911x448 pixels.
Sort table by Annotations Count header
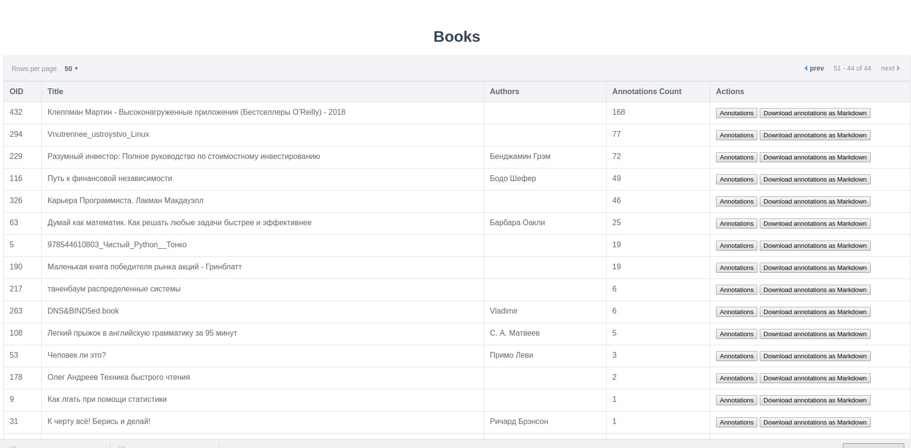[x=646, y=91]
